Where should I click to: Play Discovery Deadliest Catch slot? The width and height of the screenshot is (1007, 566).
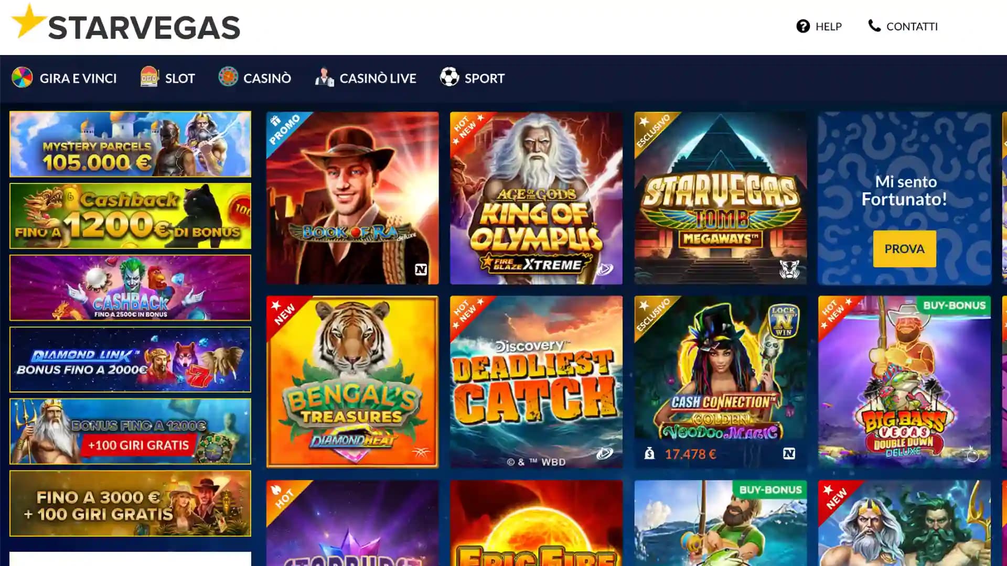point(536,382)
